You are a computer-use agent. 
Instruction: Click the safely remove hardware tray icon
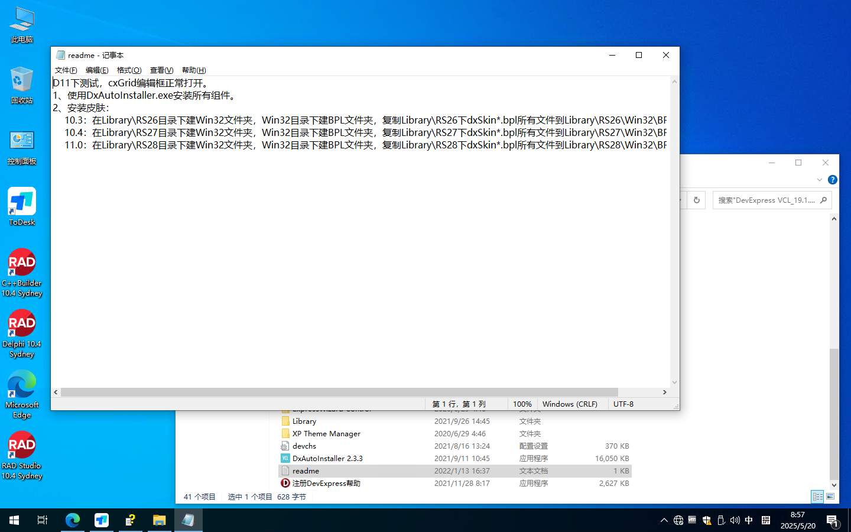[721, 520]
